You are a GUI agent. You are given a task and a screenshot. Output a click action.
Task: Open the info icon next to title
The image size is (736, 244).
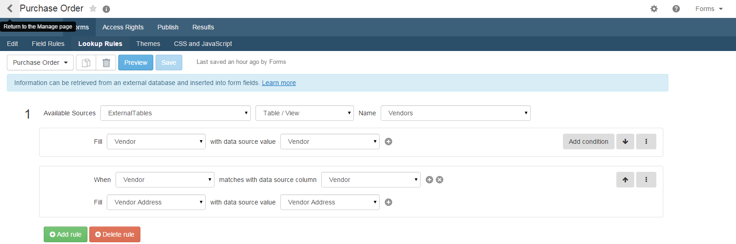tap(106, 9)
